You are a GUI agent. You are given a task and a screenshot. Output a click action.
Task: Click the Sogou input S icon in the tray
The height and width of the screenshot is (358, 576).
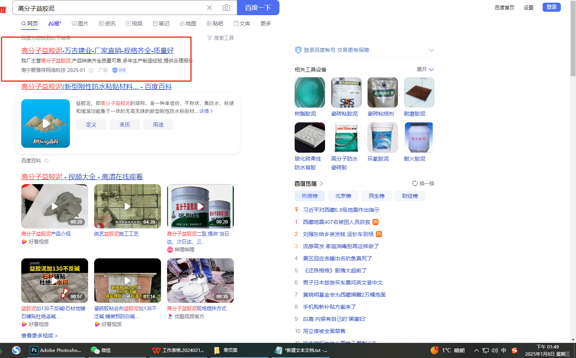[x=514, y=350]
